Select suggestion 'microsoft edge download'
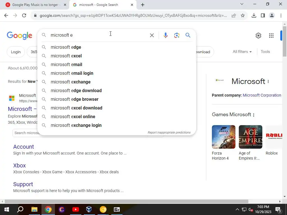287x215 pixels. click(117, 90)
